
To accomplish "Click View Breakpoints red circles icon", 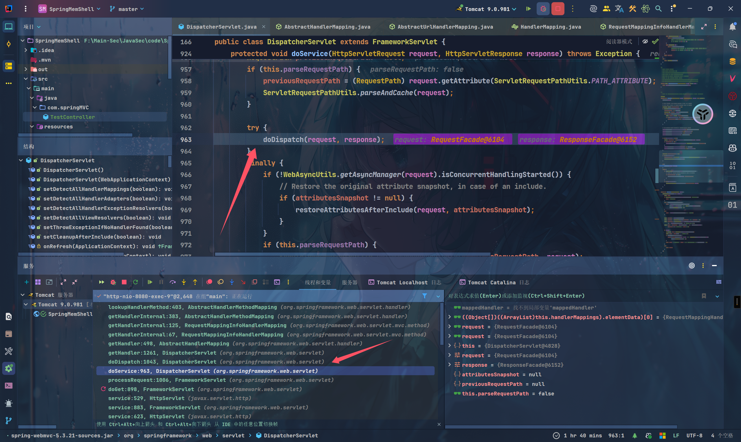I will (x=209, y=282).
